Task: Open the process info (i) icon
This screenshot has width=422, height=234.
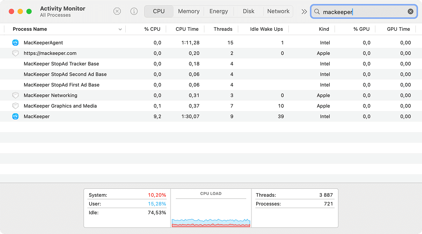Action: (134, 11)
